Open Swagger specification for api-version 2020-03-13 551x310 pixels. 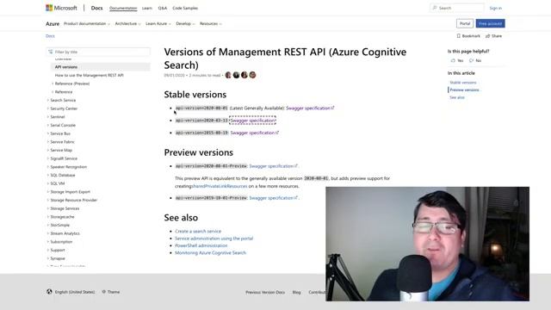tap(252, 121)
